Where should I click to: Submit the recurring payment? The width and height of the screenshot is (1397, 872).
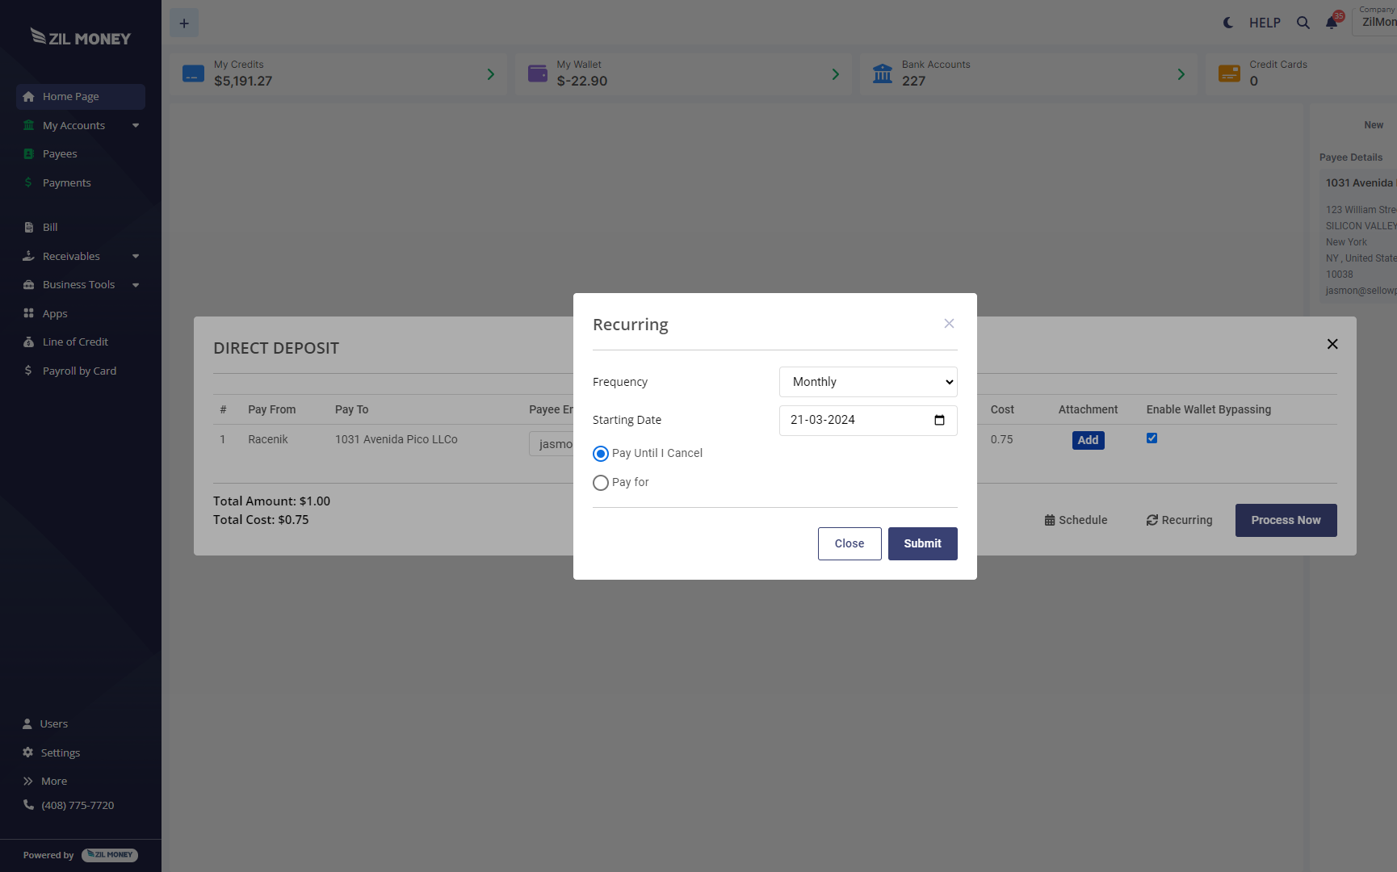[x=922, y=543]
